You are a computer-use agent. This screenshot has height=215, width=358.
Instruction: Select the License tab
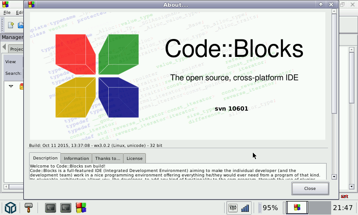pos(135,158)
